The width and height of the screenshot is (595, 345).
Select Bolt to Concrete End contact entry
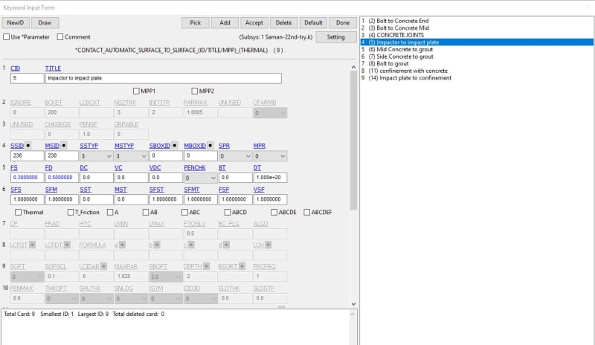[x=399, y=21]
